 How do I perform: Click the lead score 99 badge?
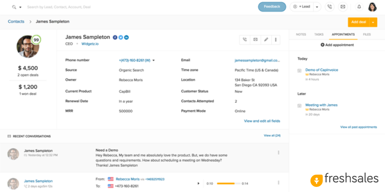click(x=36, y=40)
